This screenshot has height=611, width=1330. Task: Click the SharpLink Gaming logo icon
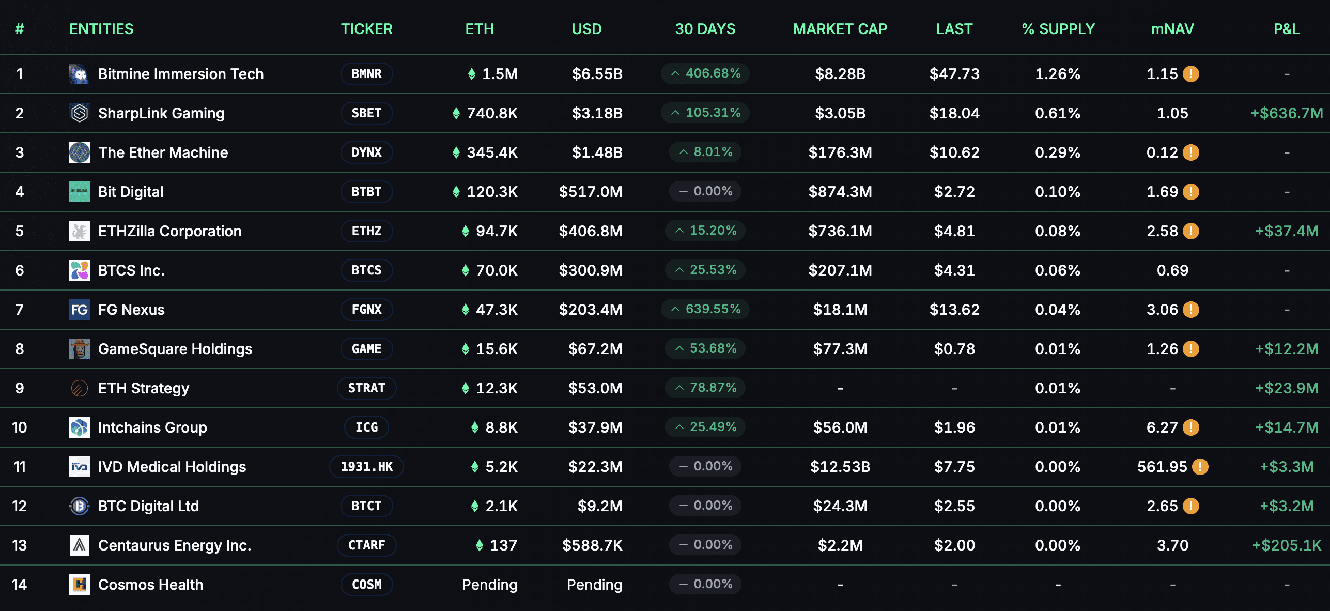[80, 113]
